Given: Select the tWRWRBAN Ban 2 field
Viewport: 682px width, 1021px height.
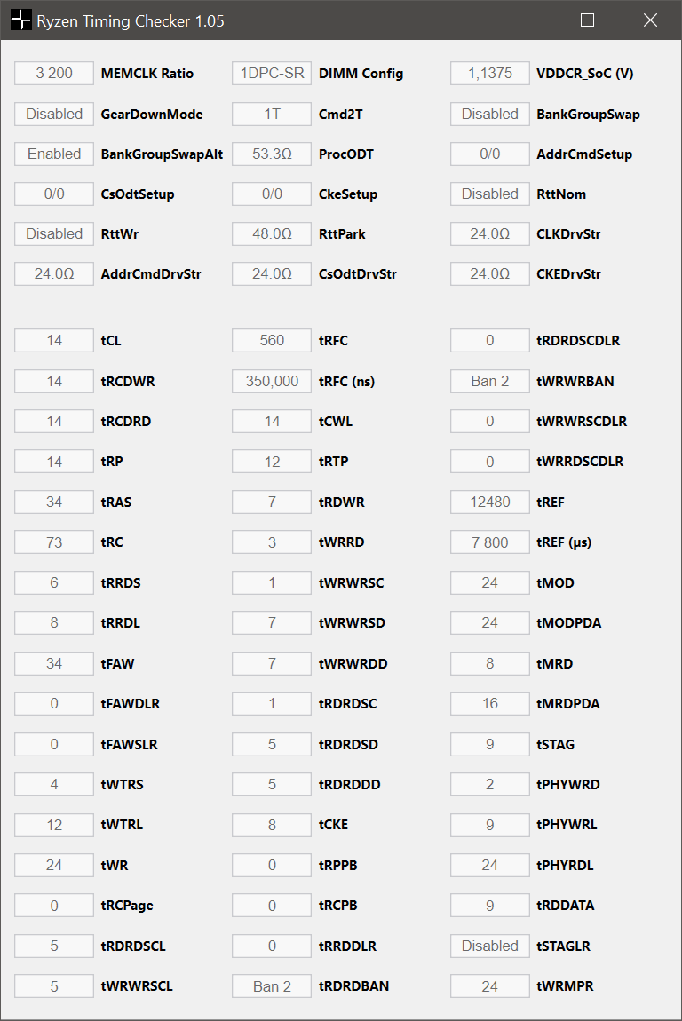Looking at the screenshot, I should 490,381.
